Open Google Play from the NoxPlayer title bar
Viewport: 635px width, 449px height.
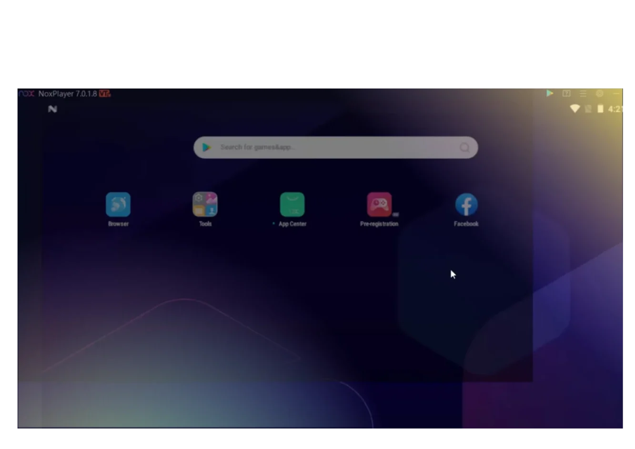pyautogui.click(x=550, y=93)
